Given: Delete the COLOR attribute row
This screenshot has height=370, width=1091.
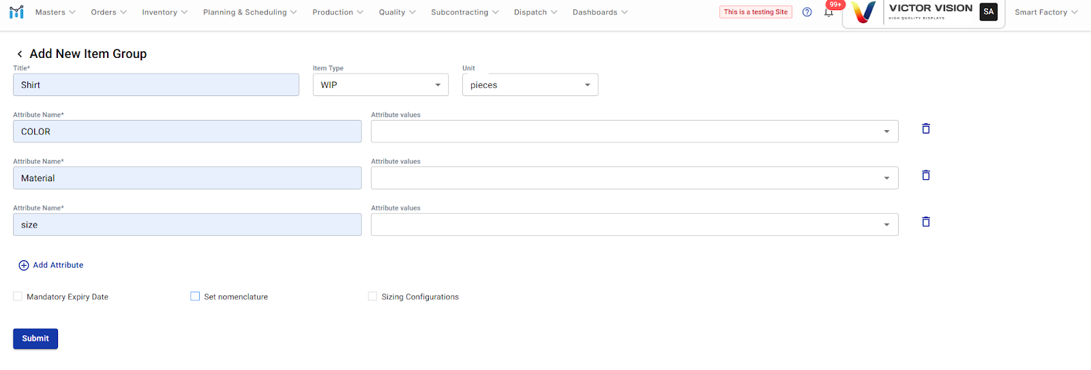Looking at the screenshot, I should [x=925, y=129].
